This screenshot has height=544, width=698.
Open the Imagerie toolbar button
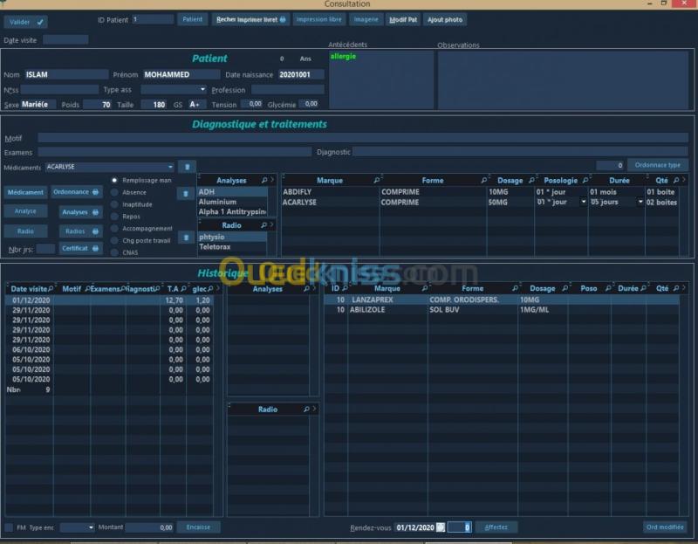coord(366,19)
